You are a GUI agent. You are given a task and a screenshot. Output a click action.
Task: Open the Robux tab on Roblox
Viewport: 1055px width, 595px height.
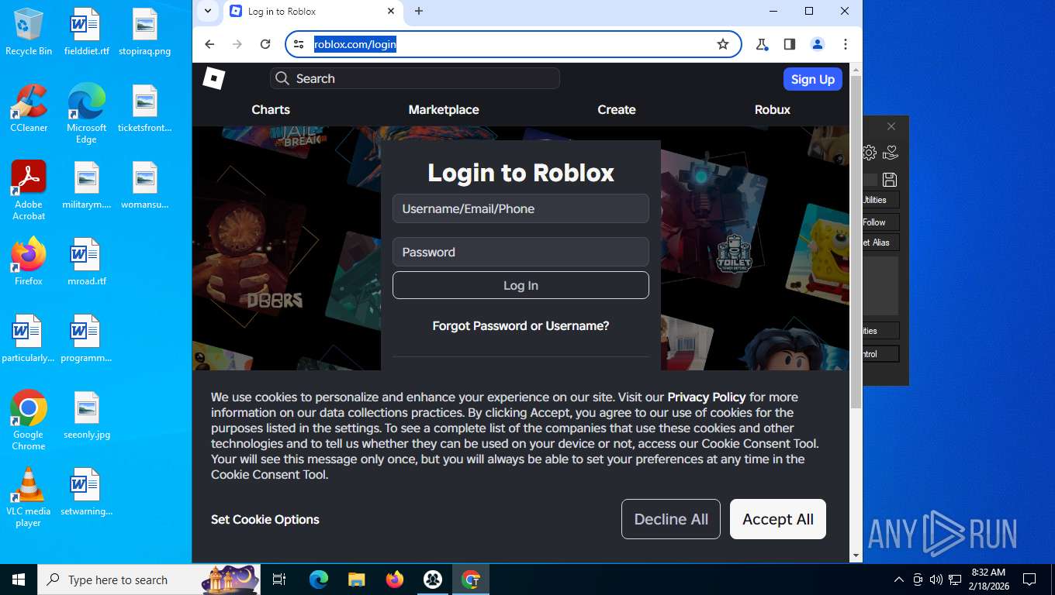coord(773,110)
